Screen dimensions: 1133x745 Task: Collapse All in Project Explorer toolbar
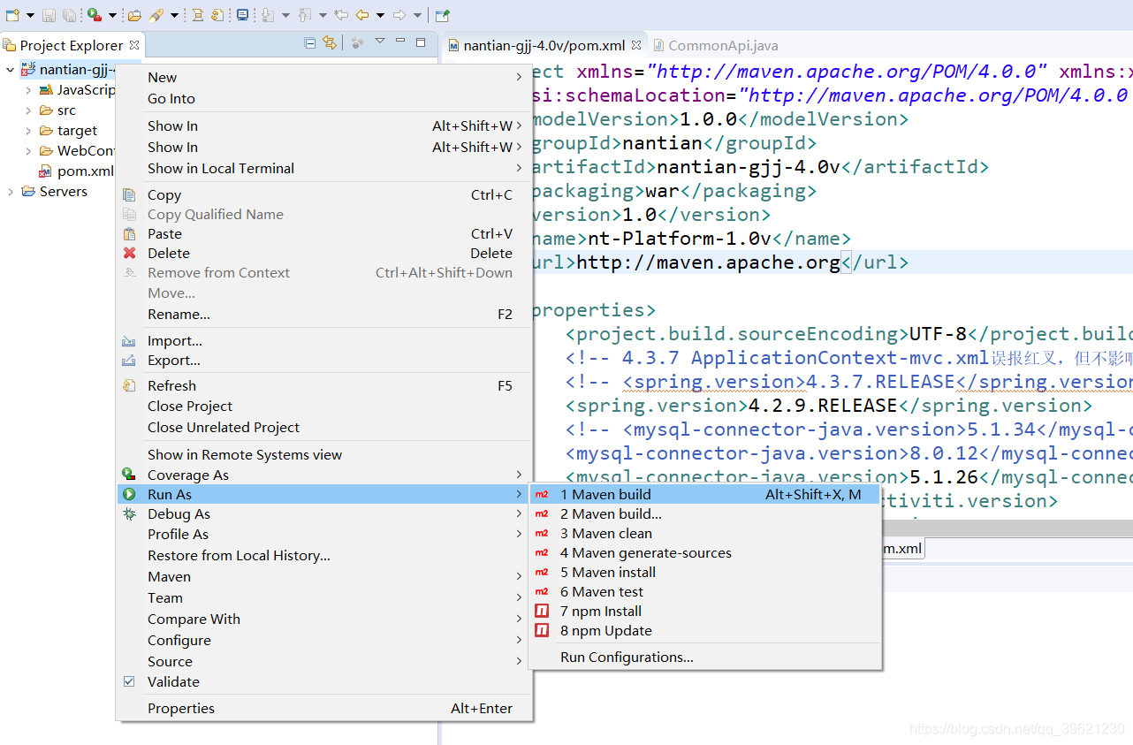(310, 42)
